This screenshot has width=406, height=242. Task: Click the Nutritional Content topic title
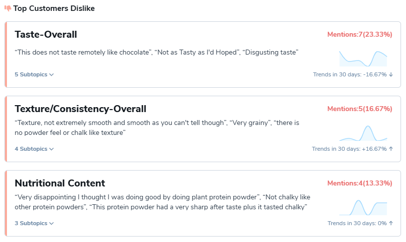coord(60,183)
